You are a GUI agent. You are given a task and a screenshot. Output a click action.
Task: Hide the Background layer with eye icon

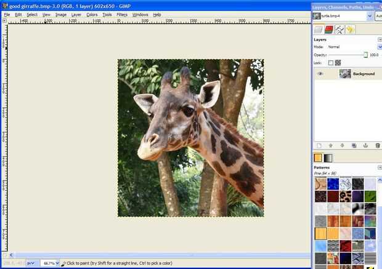(x=320, y=73)
